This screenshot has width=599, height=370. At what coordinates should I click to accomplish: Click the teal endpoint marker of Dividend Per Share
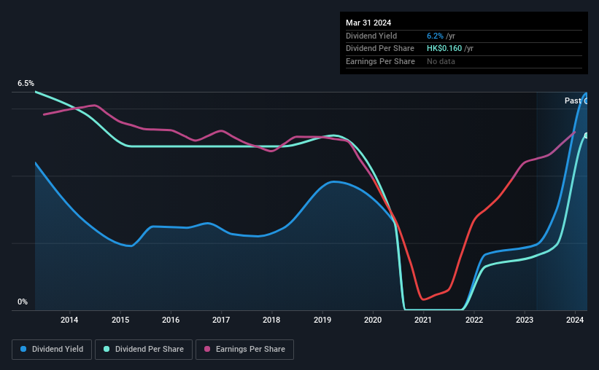(586, 135)
